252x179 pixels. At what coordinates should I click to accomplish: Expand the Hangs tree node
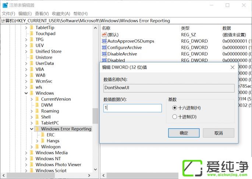pyautogui.click(x=37, y=141)
